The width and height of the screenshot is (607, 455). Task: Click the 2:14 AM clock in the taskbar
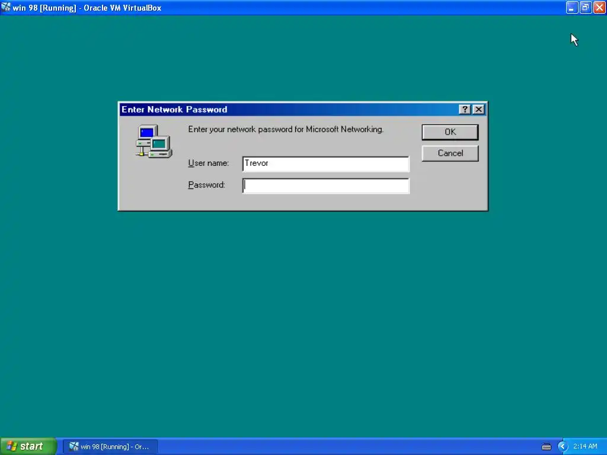[585, 447]
